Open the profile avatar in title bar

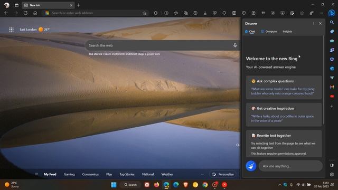[7, 5]
